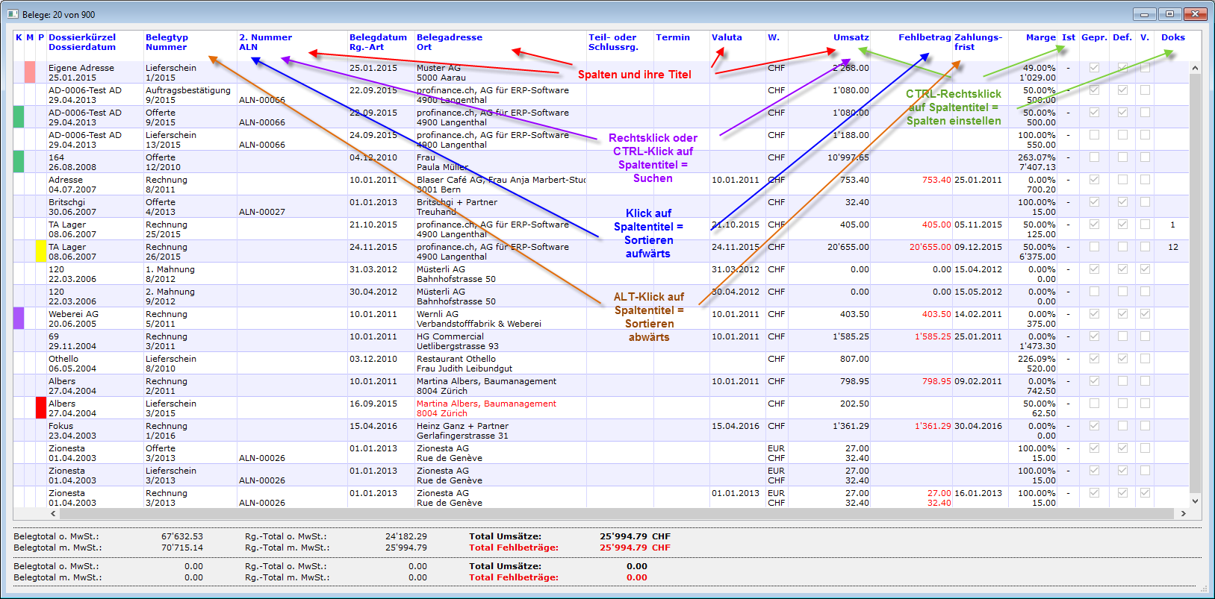Click purple marker in Weberei AG row

pyautogui.click(x=19, y=319)
